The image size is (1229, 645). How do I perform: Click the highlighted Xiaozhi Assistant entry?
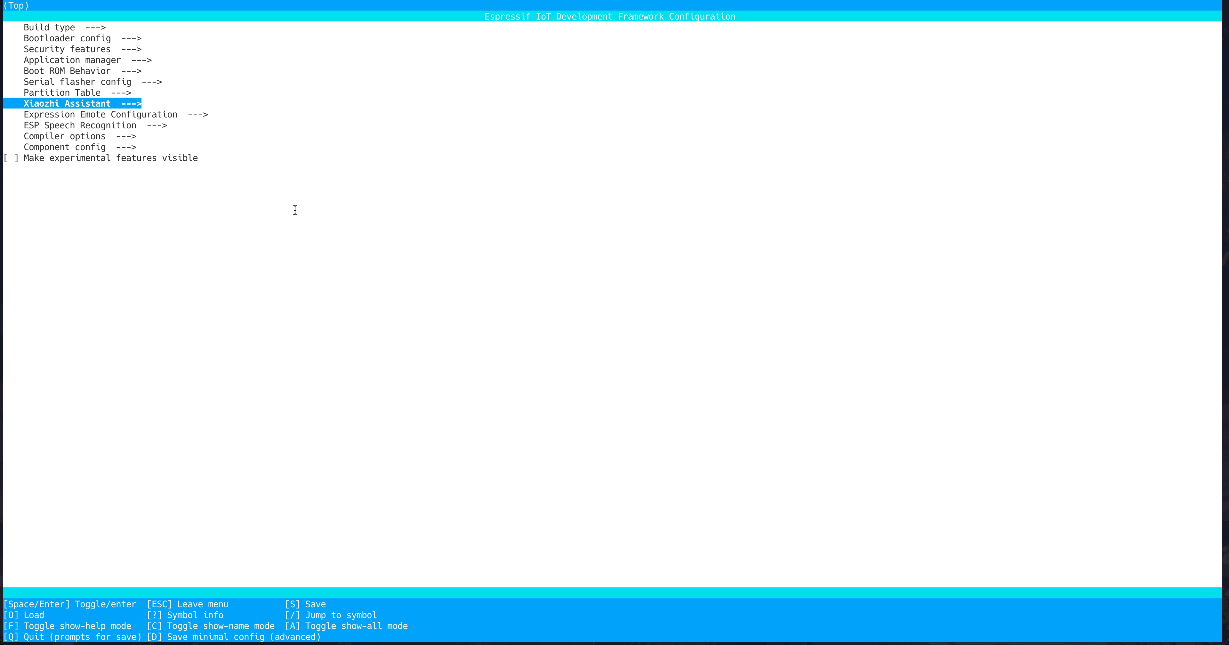point(82,103)
